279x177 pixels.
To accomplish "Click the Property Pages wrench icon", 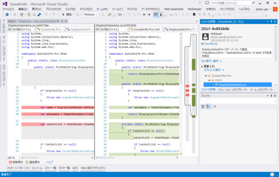I will (215, 106).
